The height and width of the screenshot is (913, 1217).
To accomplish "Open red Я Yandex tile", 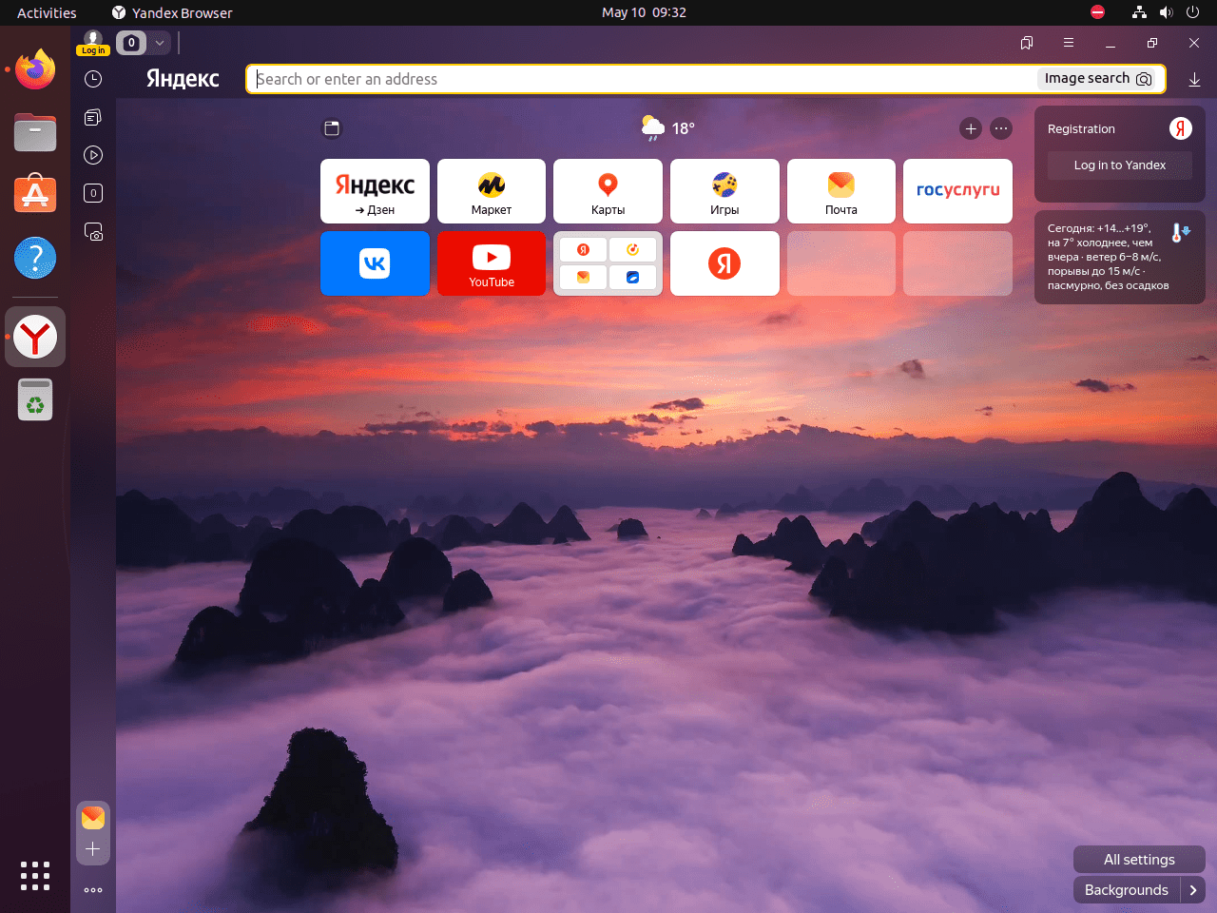I will (x=724, y=263).
